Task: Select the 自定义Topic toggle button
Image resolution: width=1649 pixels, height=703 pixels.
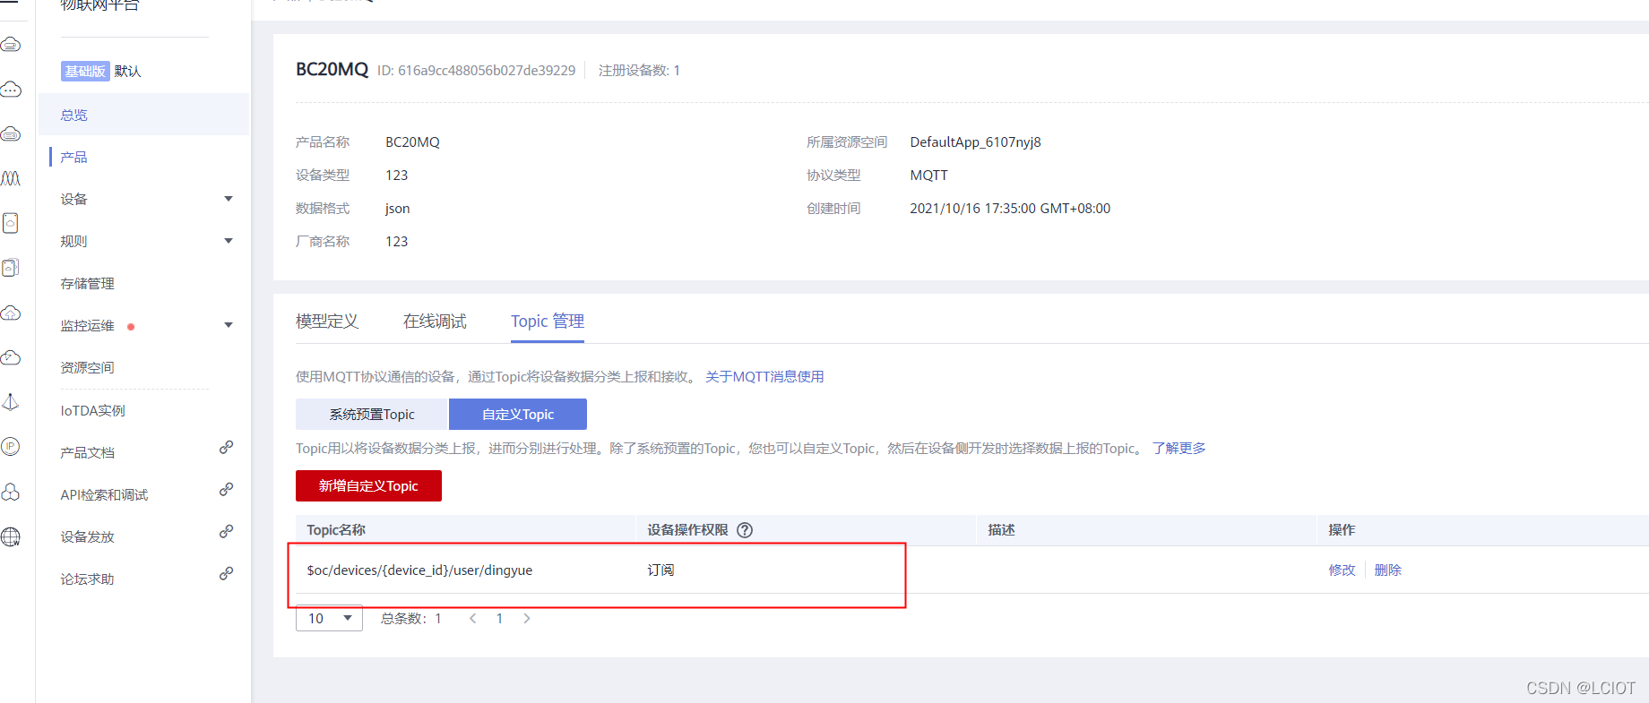Action: (x=518, y=414)
